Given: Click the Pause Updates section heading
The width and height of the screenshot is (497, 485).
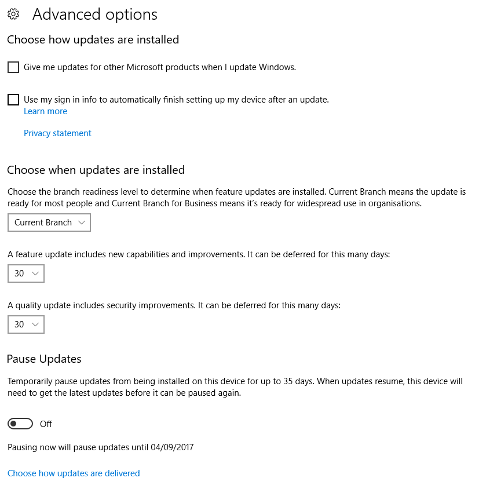Looking at the screenshot, I should [44, 359].
